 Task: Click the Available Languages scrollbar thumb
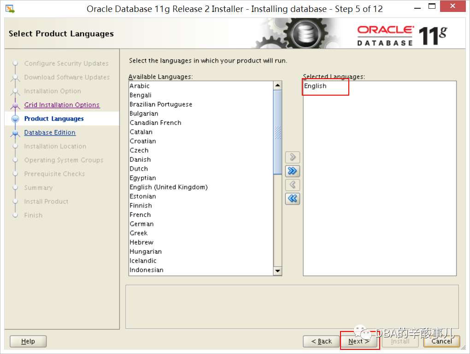[x=277, y=132]
